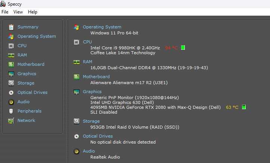This screenshot has width=270, height=163.
Task: Click the Network card icon in sidebar
Action: (x=11, y=121)
